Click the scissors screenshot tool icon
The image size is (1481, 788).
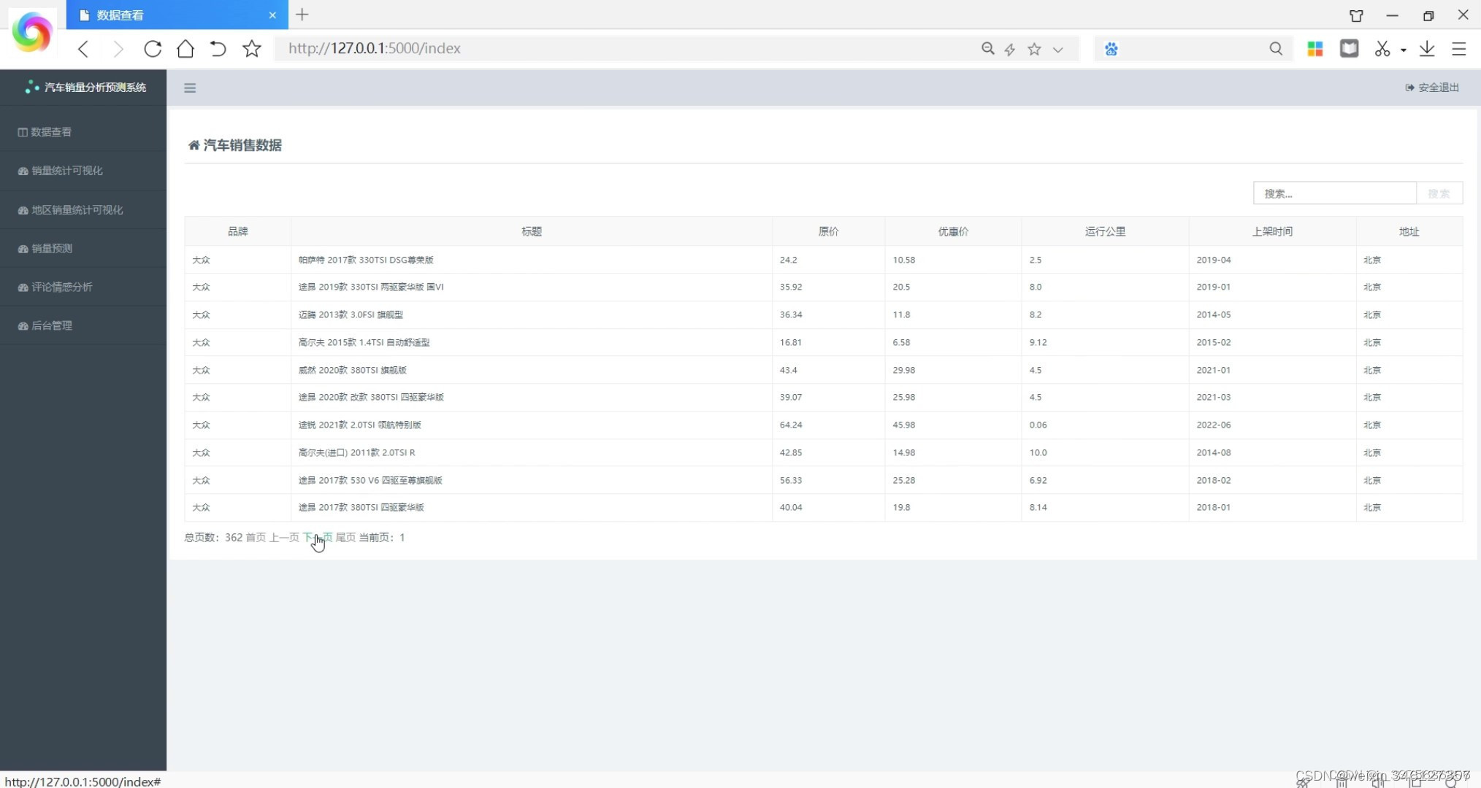point(1382,49)
